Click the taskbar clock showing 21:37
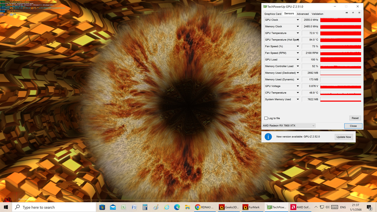377x212 pixels. tap(355, 207)
